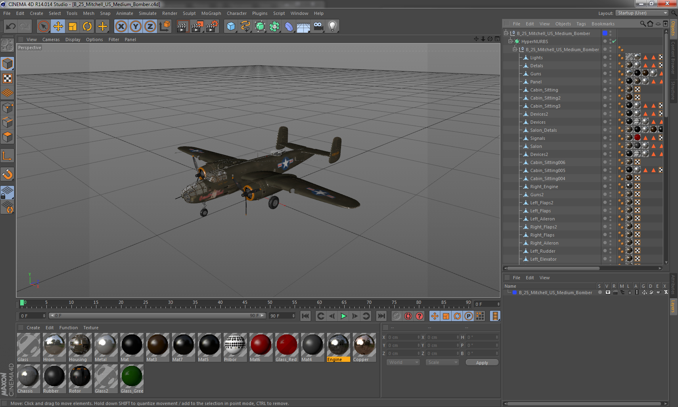
Task: Activate the Rotate tool
Action: coord(87,27)
